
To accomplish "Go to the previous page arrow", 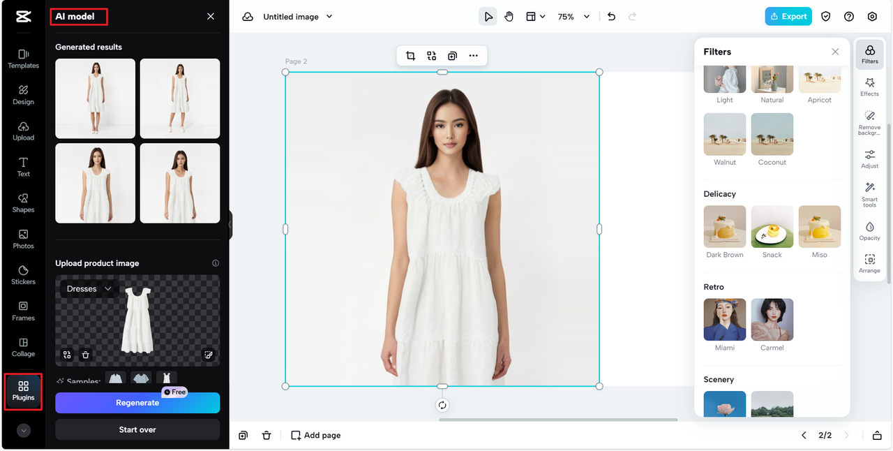I will click(804, 435).
